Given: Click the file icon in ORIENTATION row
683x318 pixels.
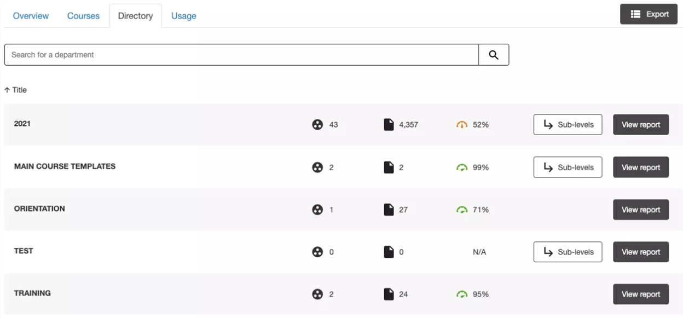Looking at the screenshot, I should coord(389,210).
